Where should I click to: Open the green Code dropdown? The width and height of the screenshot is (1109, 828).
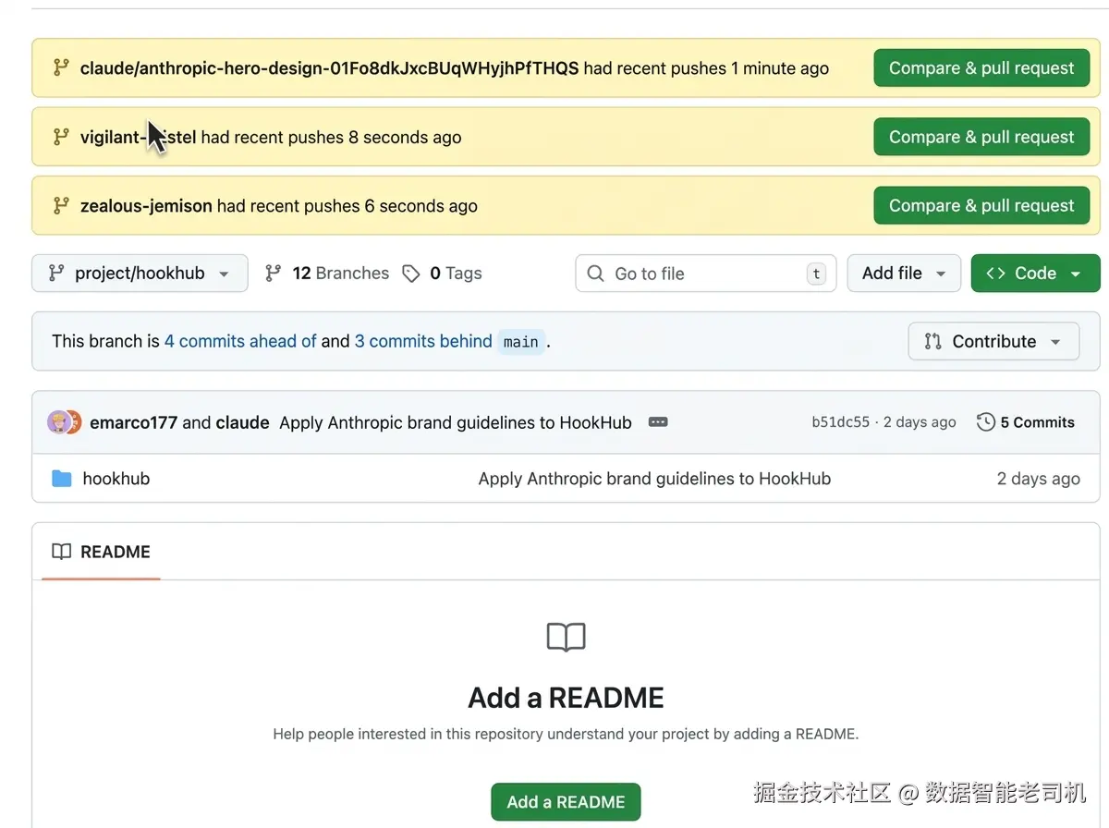[x=1034, y=274]
